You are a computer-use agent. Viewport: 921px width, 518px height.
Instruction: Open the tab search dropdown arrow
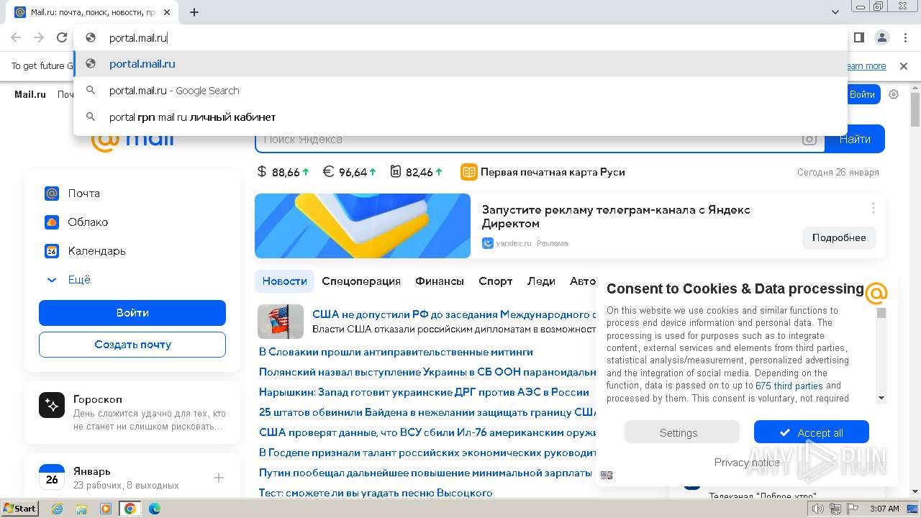[835, 12]
